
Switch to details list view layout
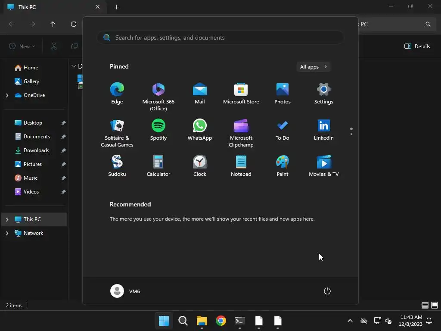pos(425,305)
